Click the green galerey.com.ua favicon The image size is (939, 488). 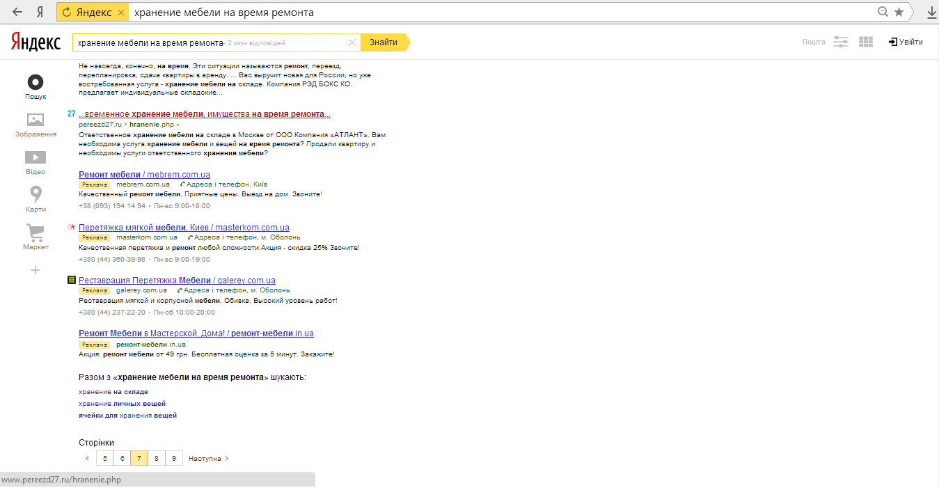coord(71,280)
